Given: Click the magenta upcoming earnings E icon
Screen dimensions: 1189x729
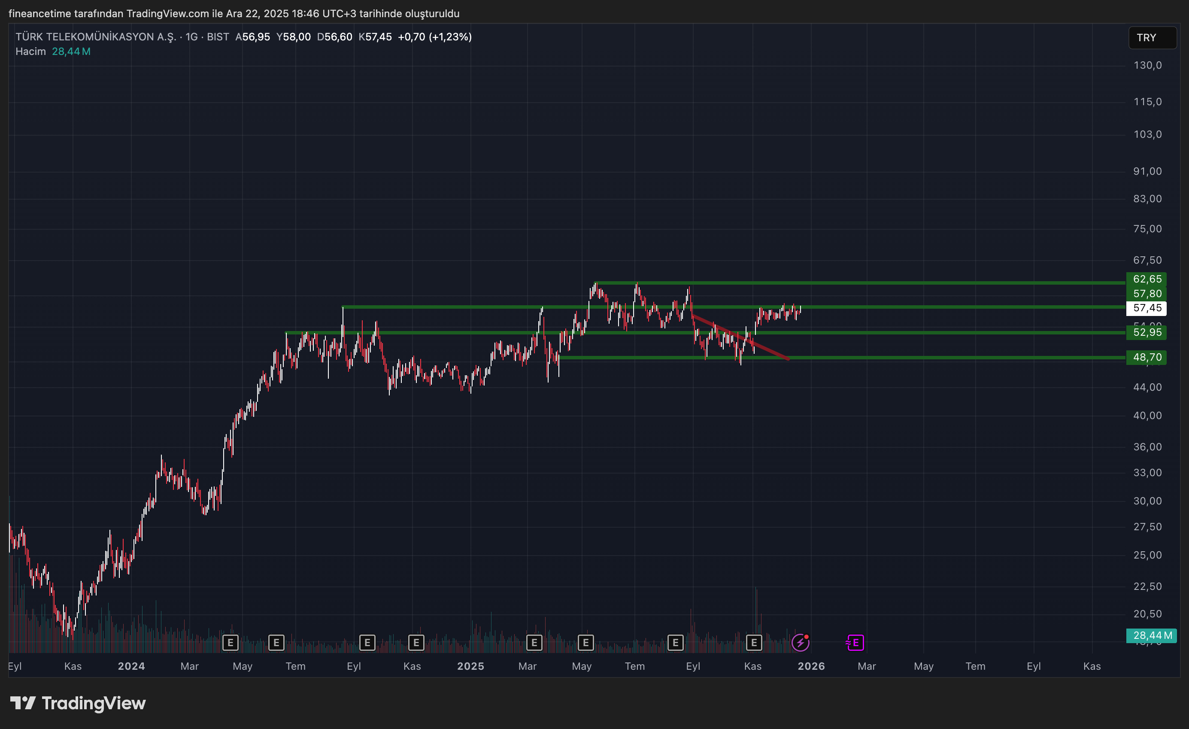Looking at the screenshot, I should click(855, 643).
